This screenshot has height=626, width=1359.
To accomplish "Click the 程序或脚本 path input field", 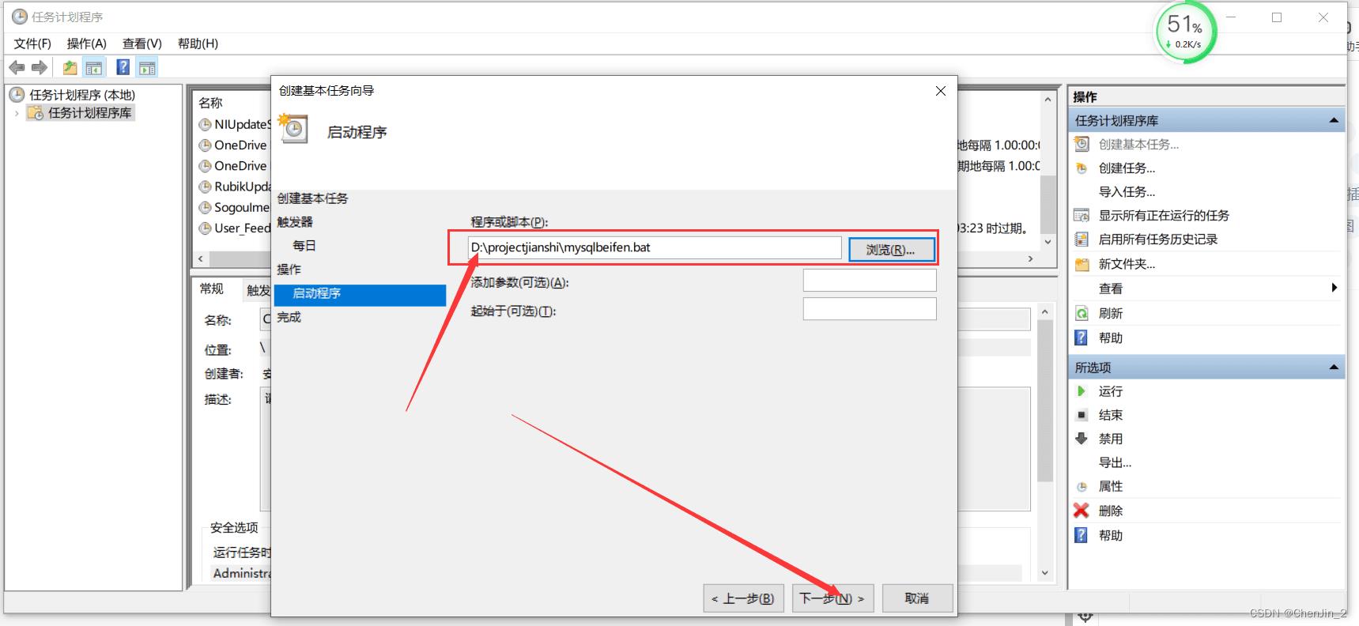I will tap(655, 247).
